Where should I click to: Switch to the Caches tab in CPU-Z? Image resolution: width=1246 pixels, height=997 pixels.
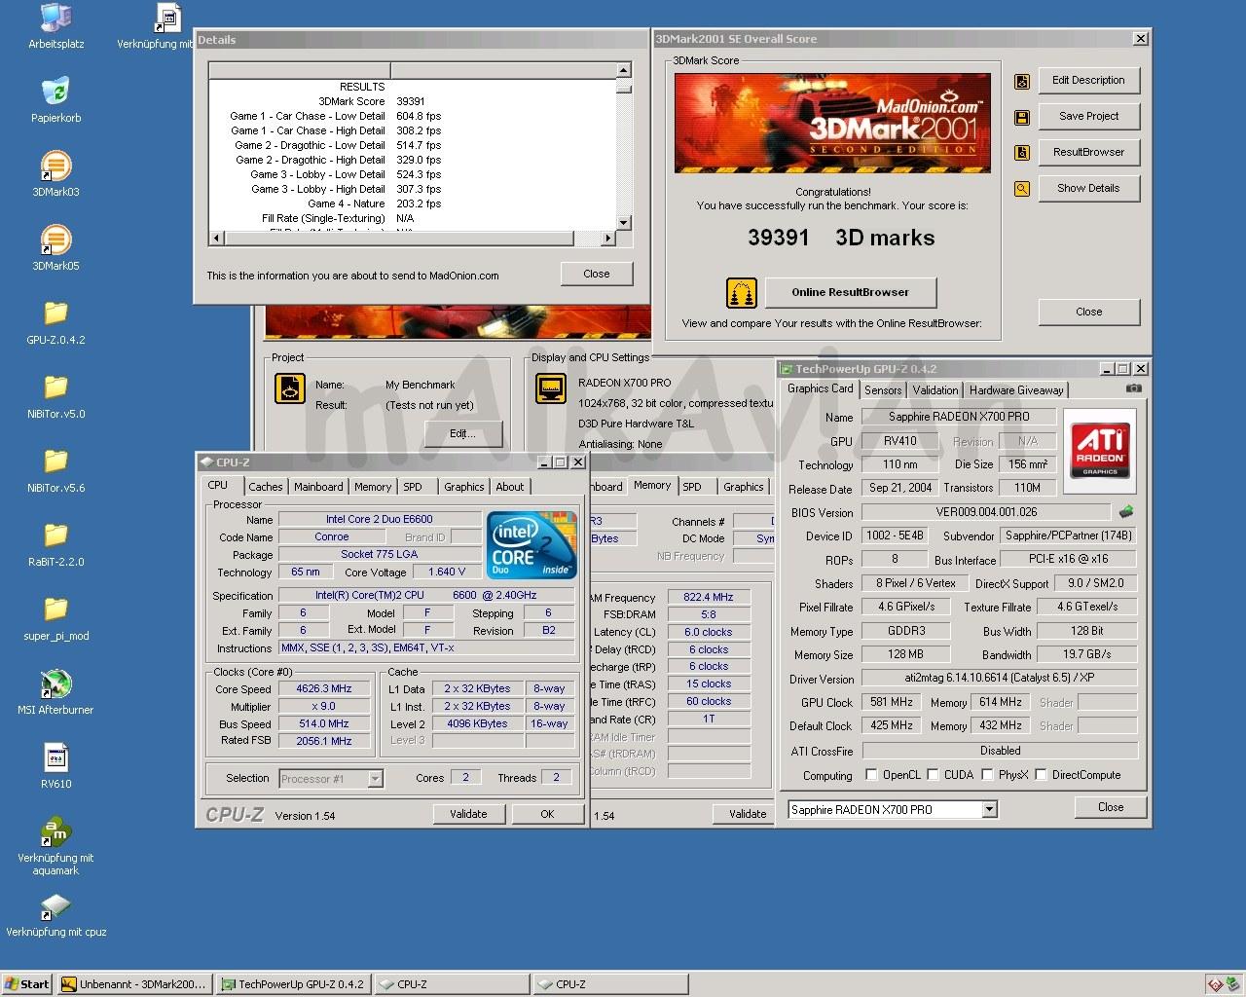pyautogui.click(x=265, y=487)
